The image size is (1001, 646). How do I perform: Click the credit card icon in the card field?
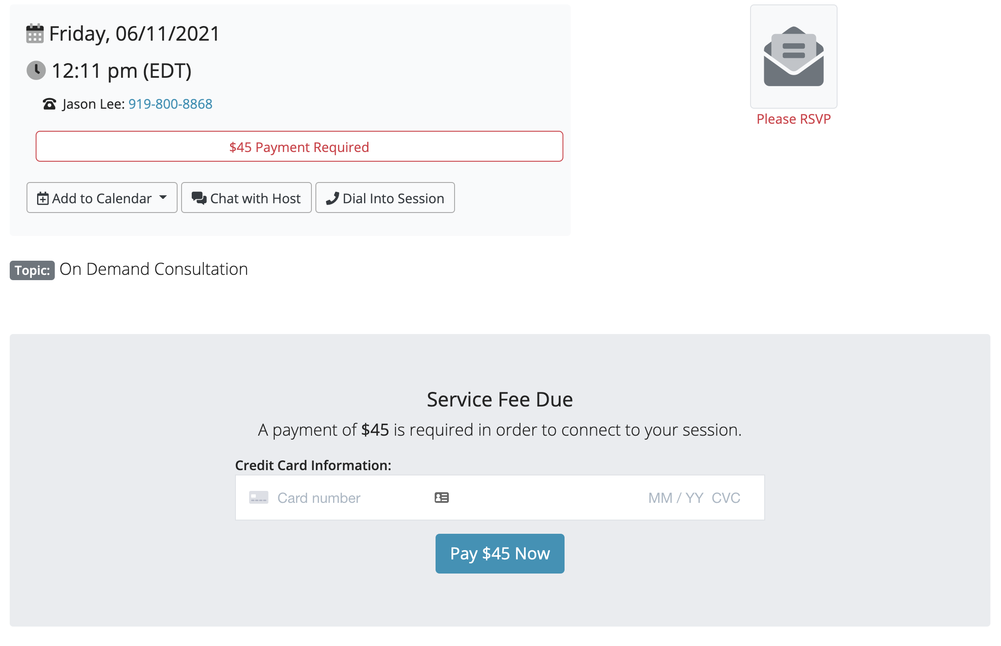(258, 498)
